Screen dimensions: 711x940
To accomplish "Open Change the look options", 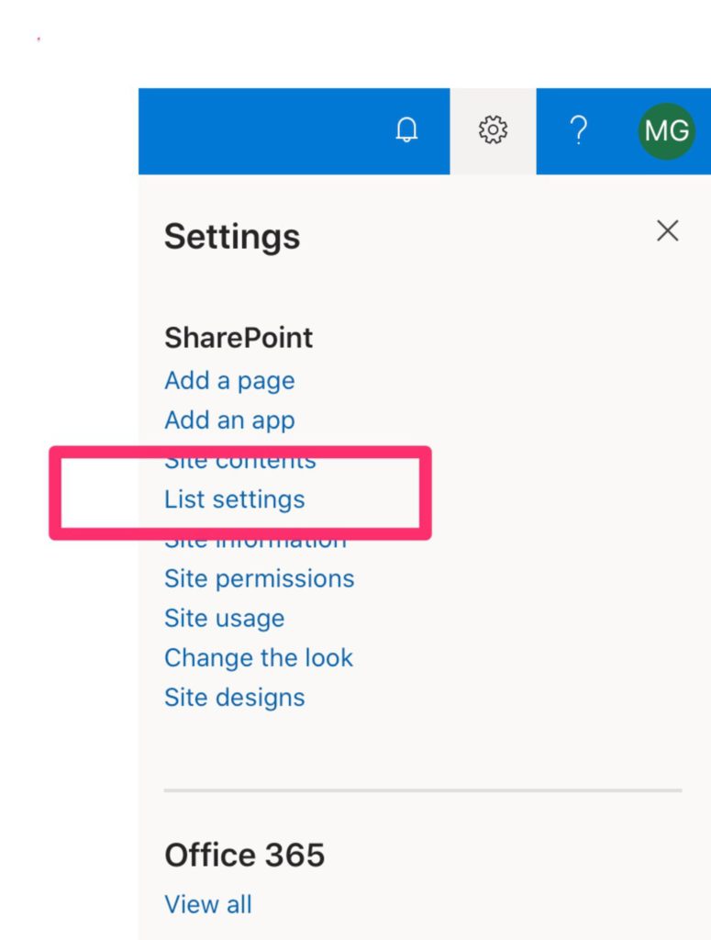I will pos(259,657).
